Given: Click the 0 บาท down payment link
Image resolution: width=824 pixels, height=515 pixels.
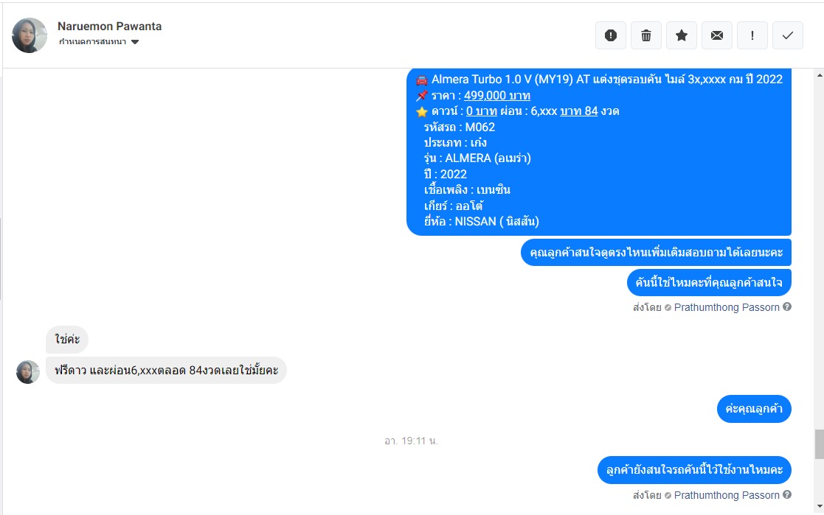Looking at the screenshot, I should [482, 111].
